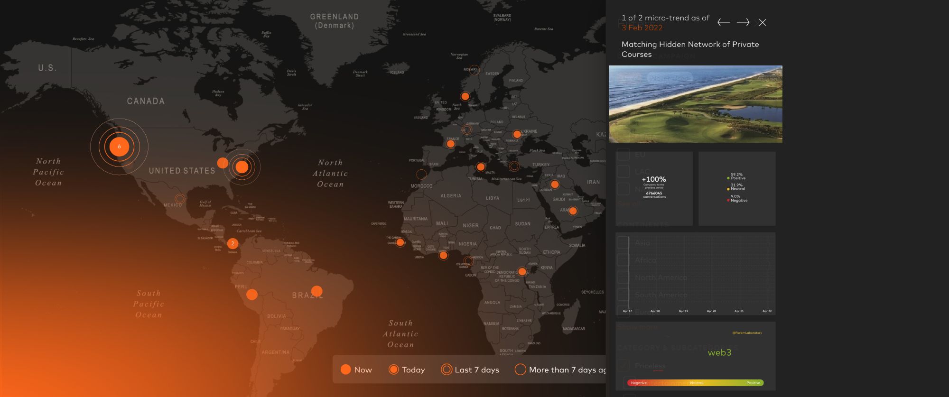Click the orange marker on Ukraine
The width and height of the screenshot is (949, 397).
pos(517,134)
